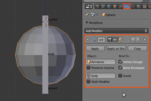This screenshot has width=151, height=101.
Task: Open the Object Constraints tab
Action: point(121,6)
